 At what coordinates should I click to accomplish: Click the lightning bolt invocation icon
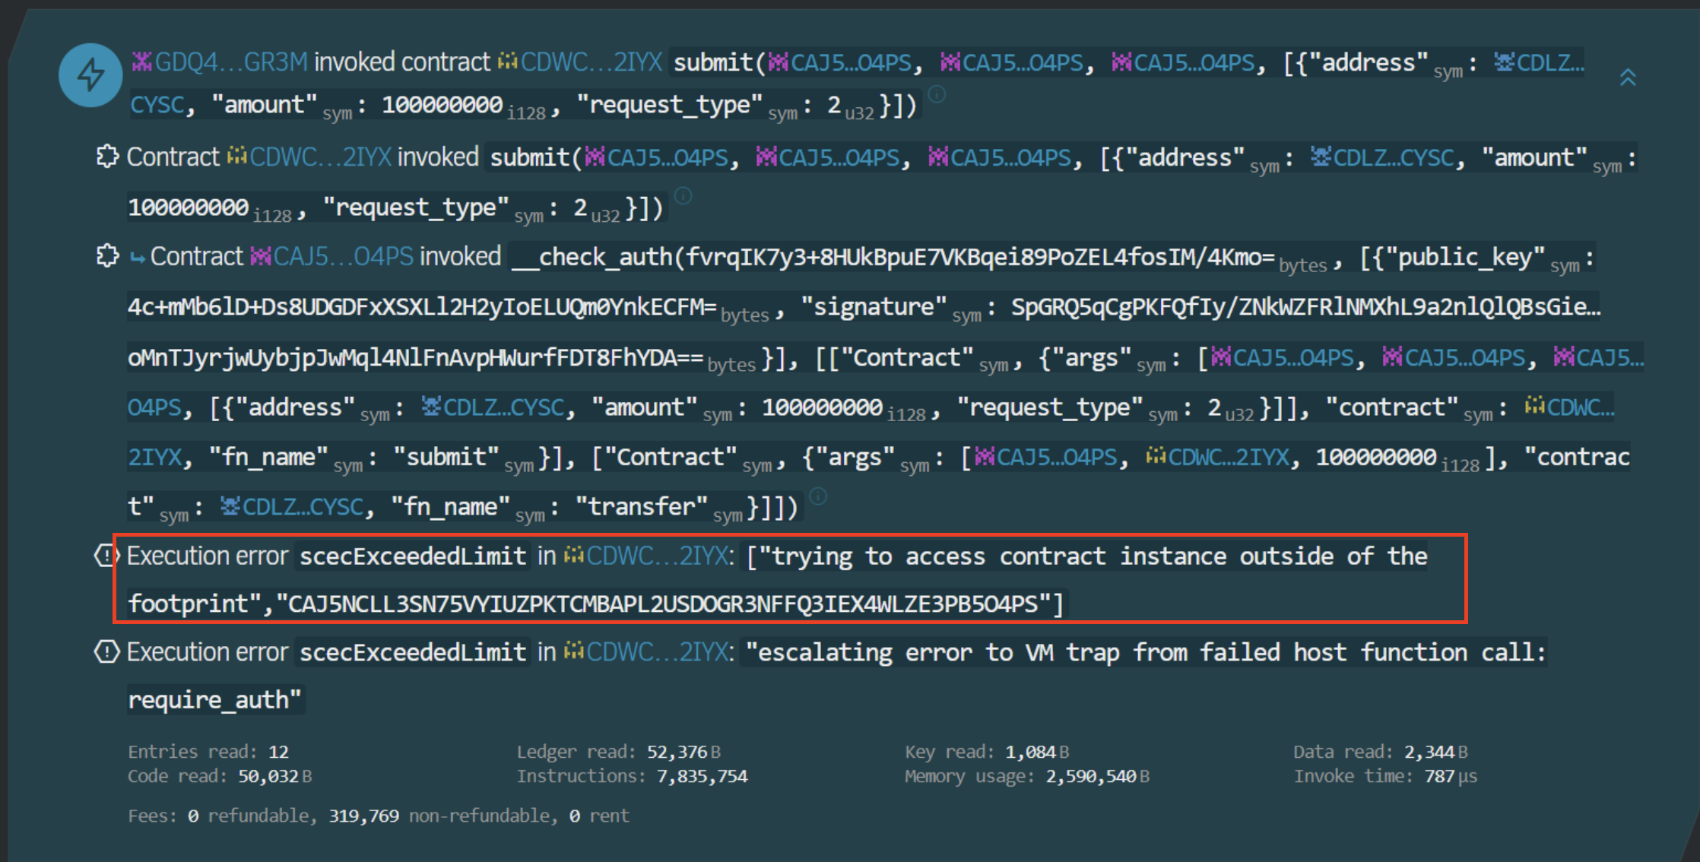pyautogui.click(x=90, y=74)
